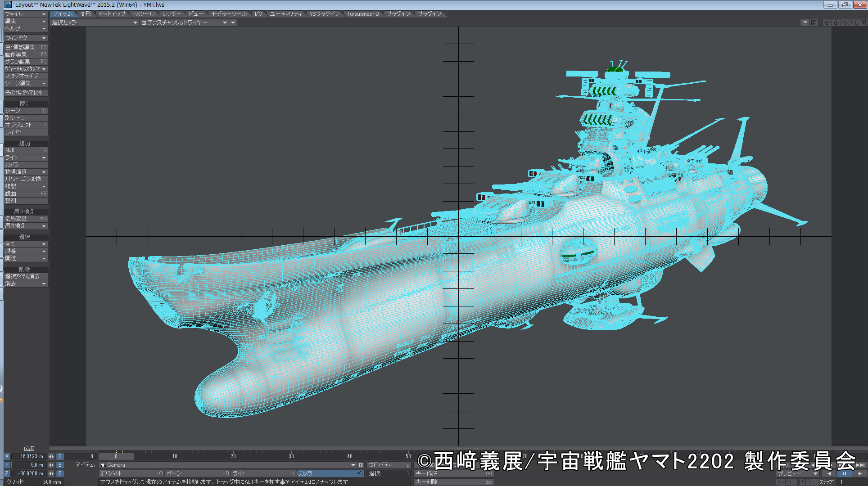This screenshot has height=486, width=868.
Task: Expand the 物理演算 dropdown
Action: click(x=25, y=172)
